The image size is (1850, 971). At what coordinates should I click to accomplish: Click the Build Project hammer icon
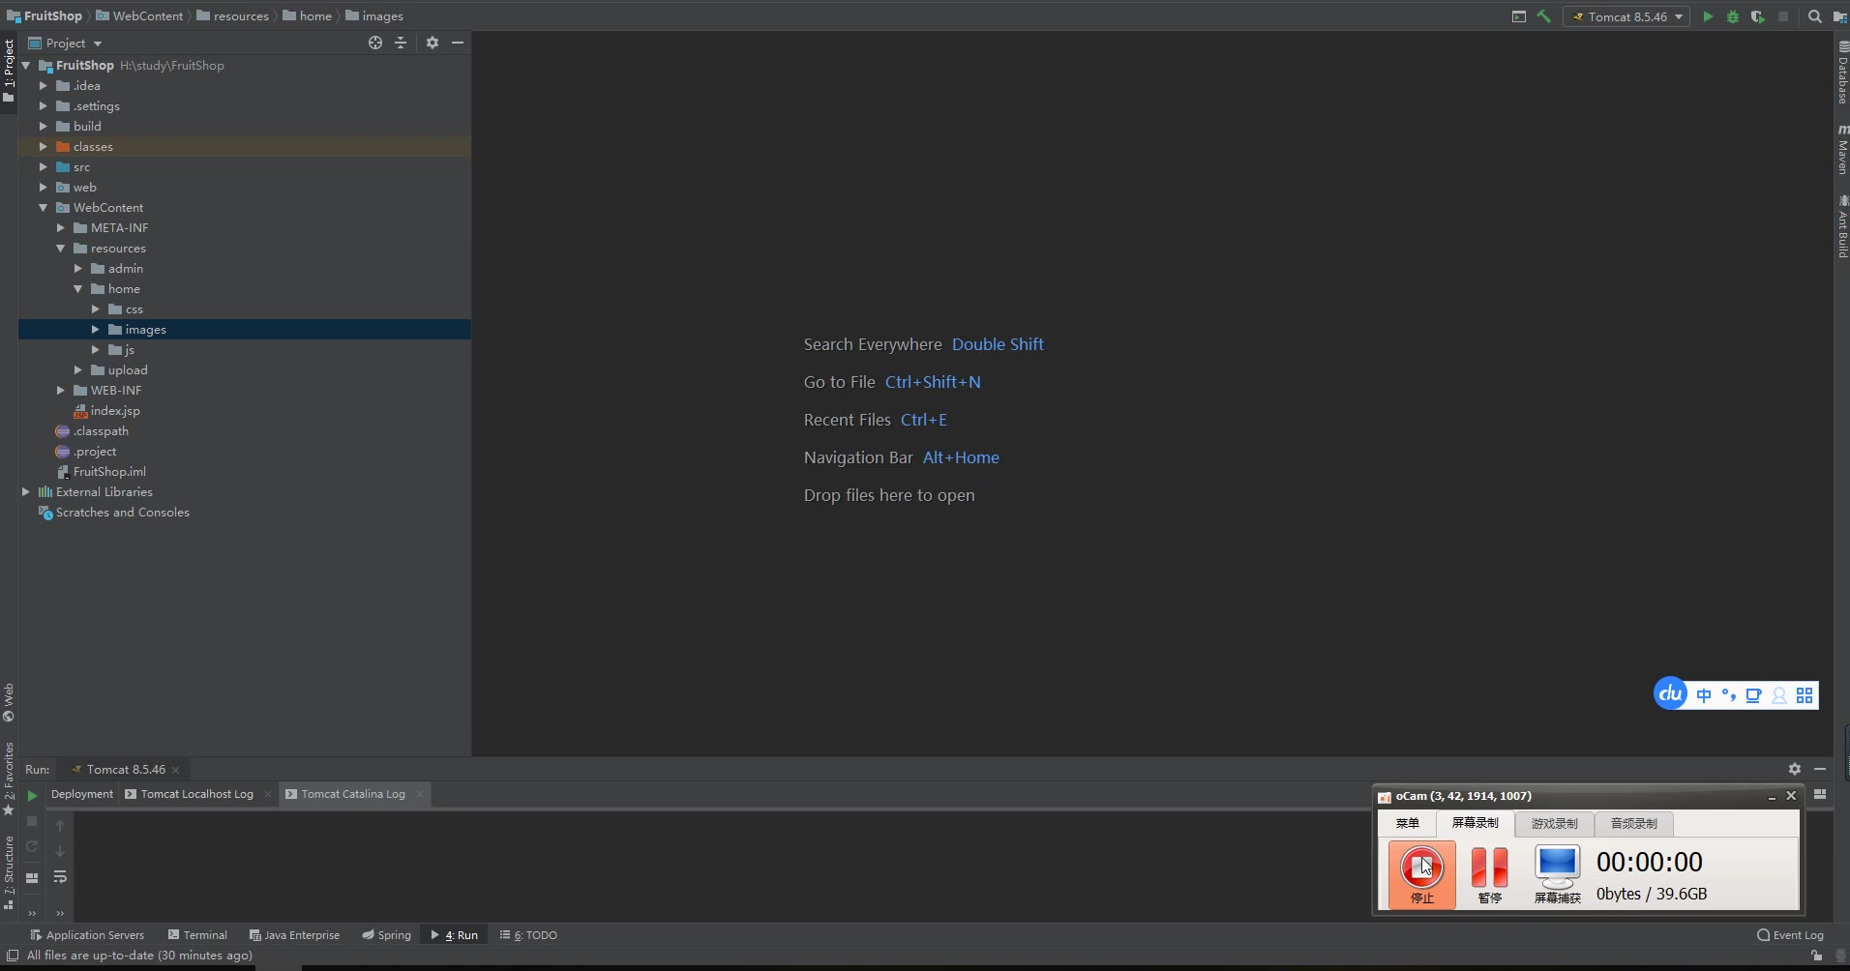pyautogui.click(x=1544, y=16)
